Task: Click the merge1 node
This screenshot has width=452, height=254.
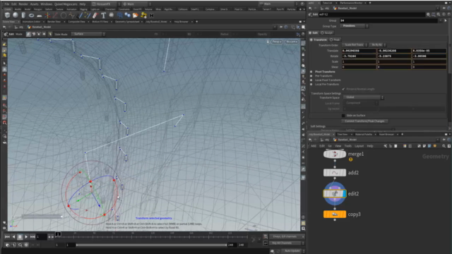Action: 334,154
